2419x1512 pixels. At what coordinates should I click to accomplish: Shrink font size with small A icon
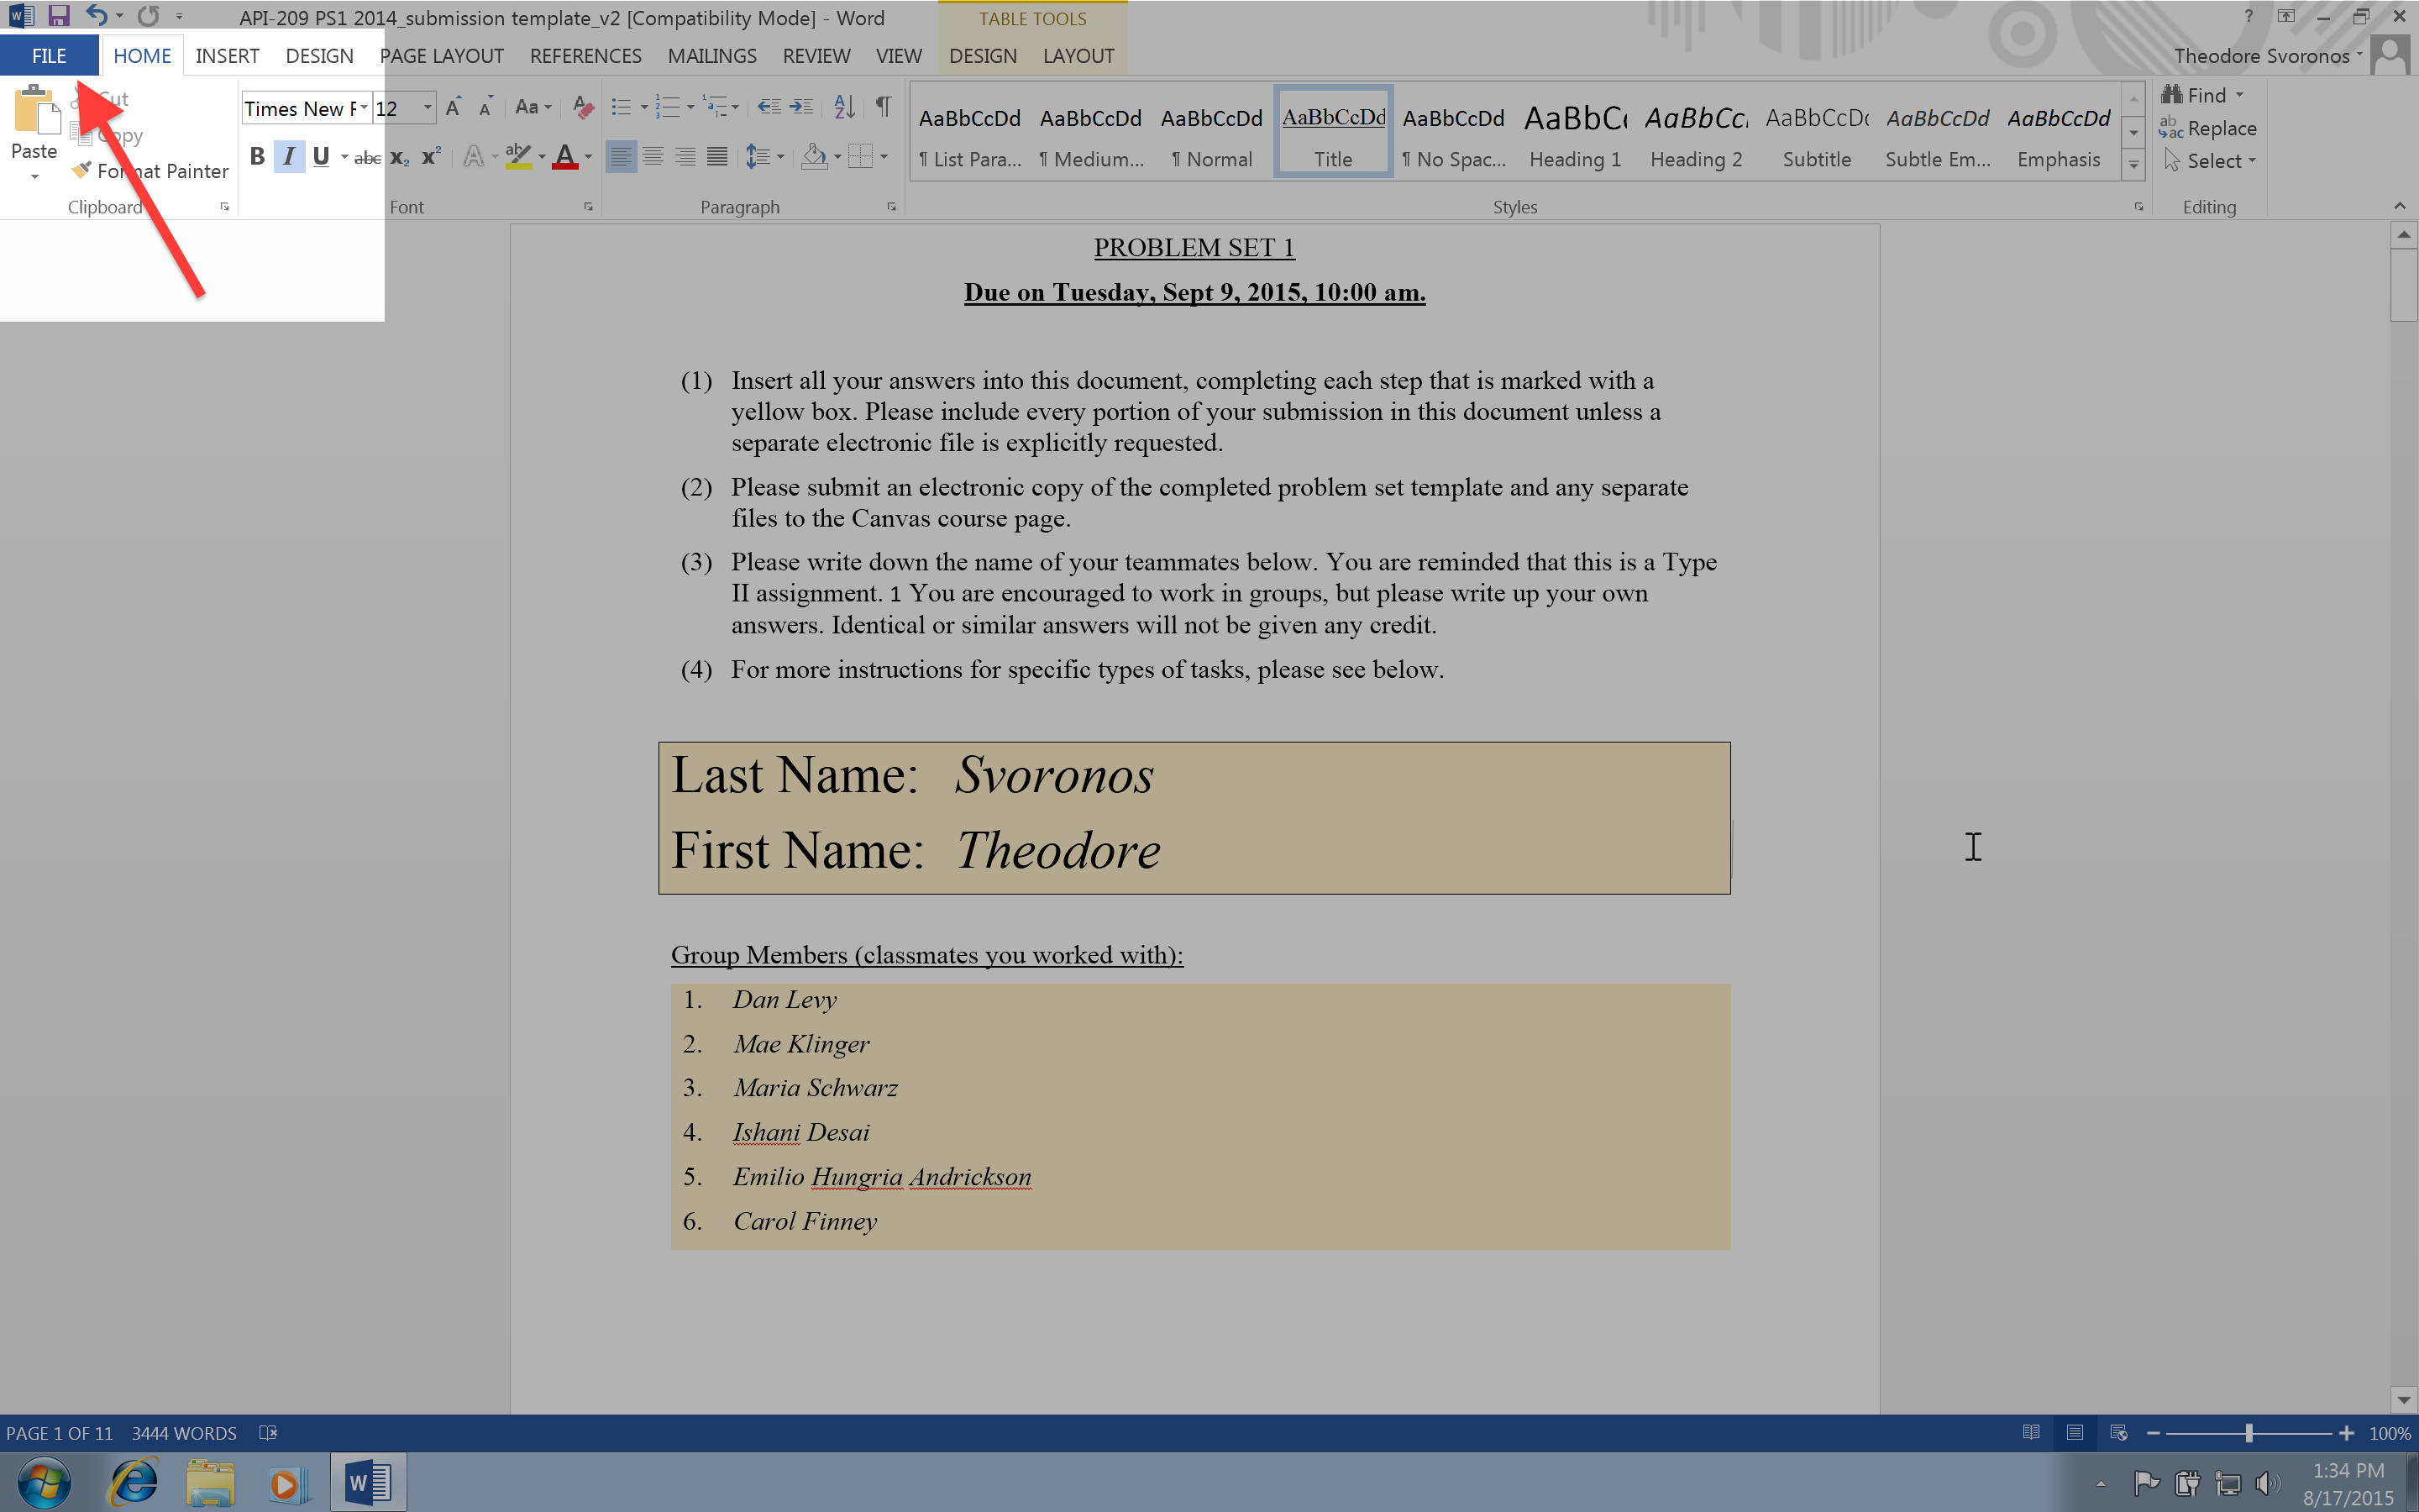(485, 107)
